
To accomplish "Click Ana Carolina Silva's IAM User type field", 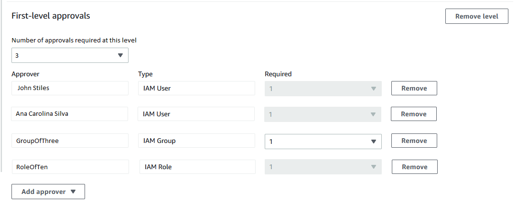I will (196, 114).
